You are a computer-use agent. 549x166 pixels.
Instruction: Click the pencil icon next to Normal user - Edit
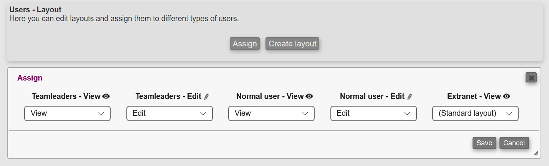[x=410, y=97]
